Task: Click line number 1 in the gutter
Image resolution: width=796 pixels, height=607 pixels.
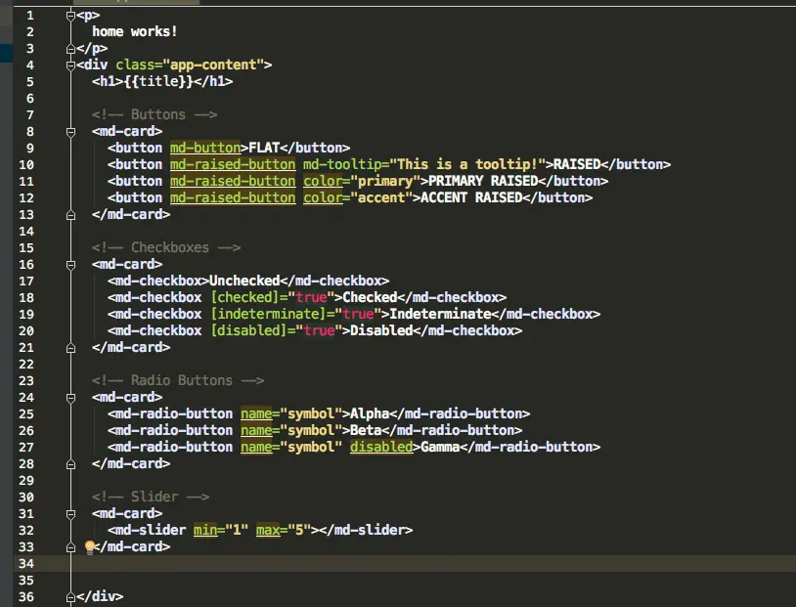Action: [30, 16]
